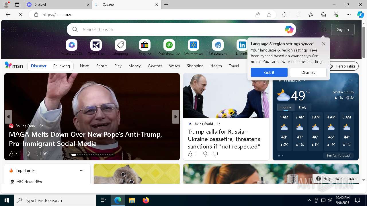Open Firefox from taskbar

point(146,200)
